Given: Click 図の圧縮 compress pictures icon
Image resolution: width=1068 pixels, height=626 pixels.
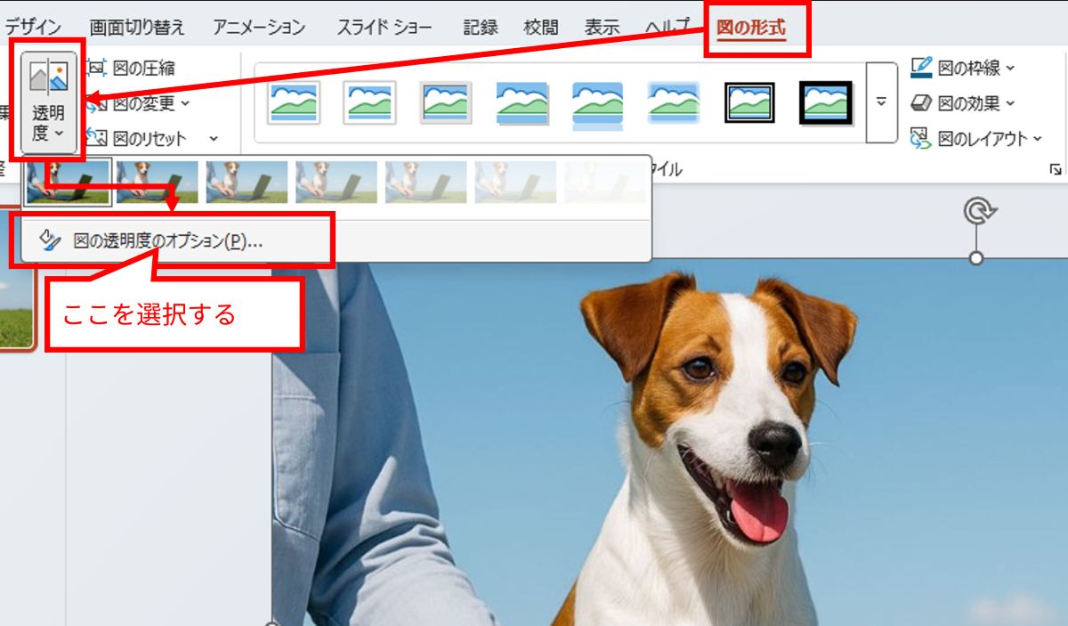Looking at the screenshot, I should coord(97,68).
